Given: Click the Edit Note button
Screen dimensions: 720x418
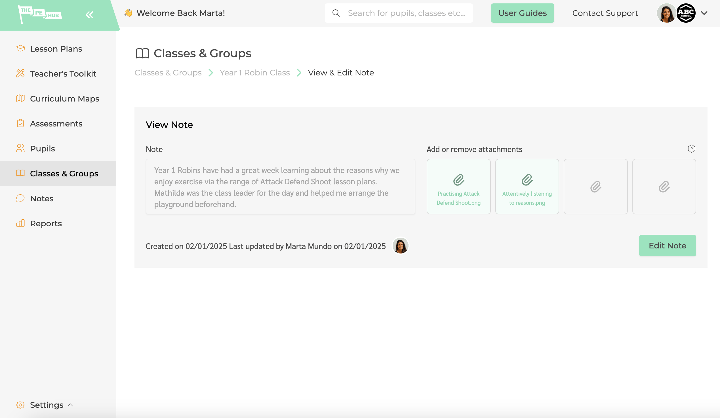Looking at the screenshot, I should tap(667, 245).
